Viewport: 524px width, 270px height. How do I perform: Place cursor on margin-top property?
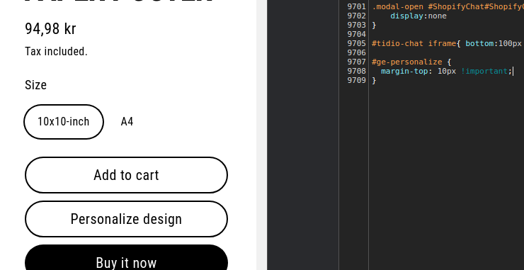[x=404, y=72]
